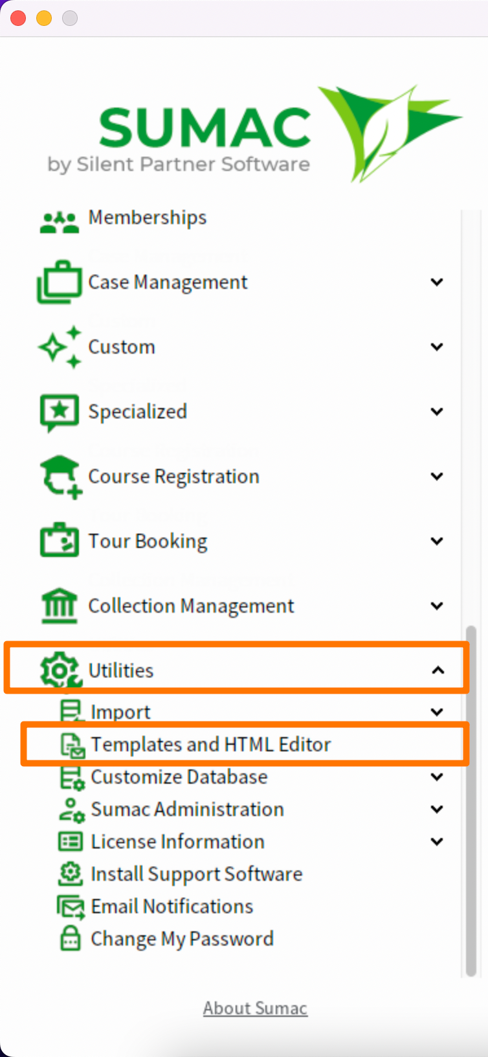Expand the Course Registration chevron
Screen dimensions: 488x1057
(438, 476)
